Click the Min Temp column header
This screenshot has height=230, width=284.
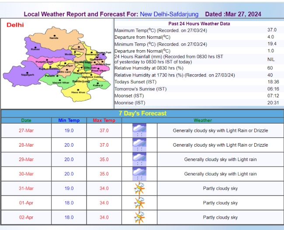click(x=69, y=120)
